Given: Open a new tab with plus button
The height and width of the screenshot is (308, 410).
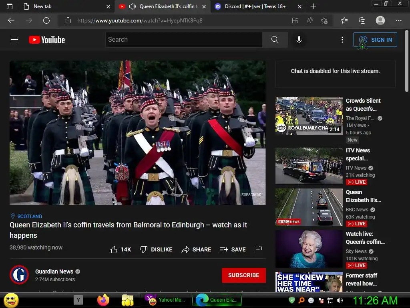Looking at the screenshot, I should click(313, 6).
